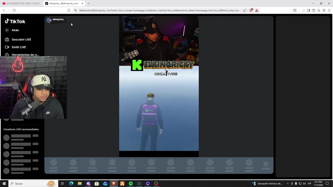Open volume control in system tray
Screen dimensions: 333x187
tap(304, 184)
